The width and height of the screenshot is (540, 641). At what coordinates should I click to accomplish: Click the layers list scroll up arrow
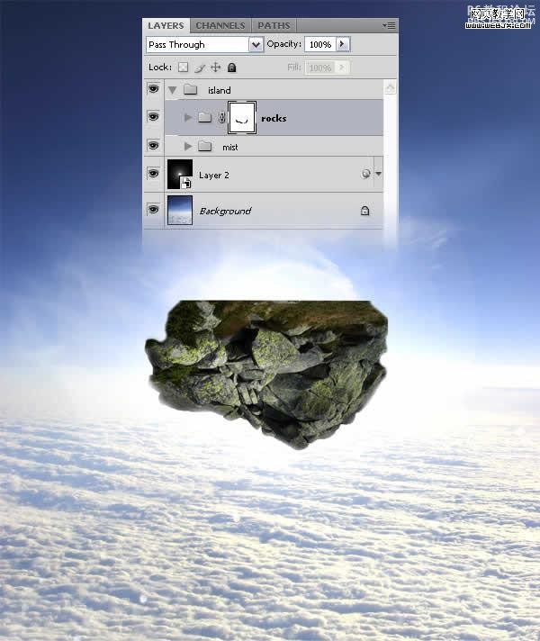click(x=390, y=87)
